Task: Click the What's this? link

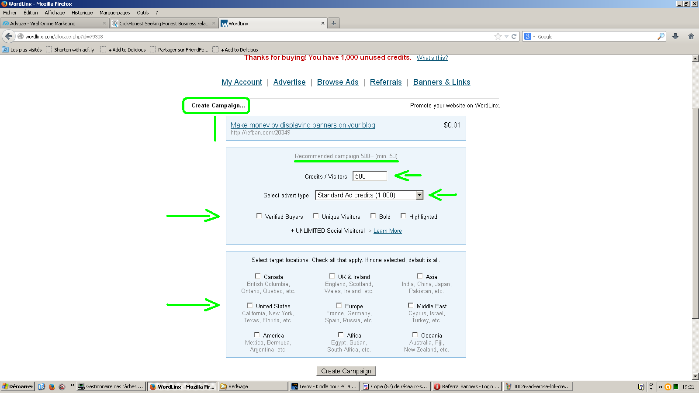Action: click(432, 58)
